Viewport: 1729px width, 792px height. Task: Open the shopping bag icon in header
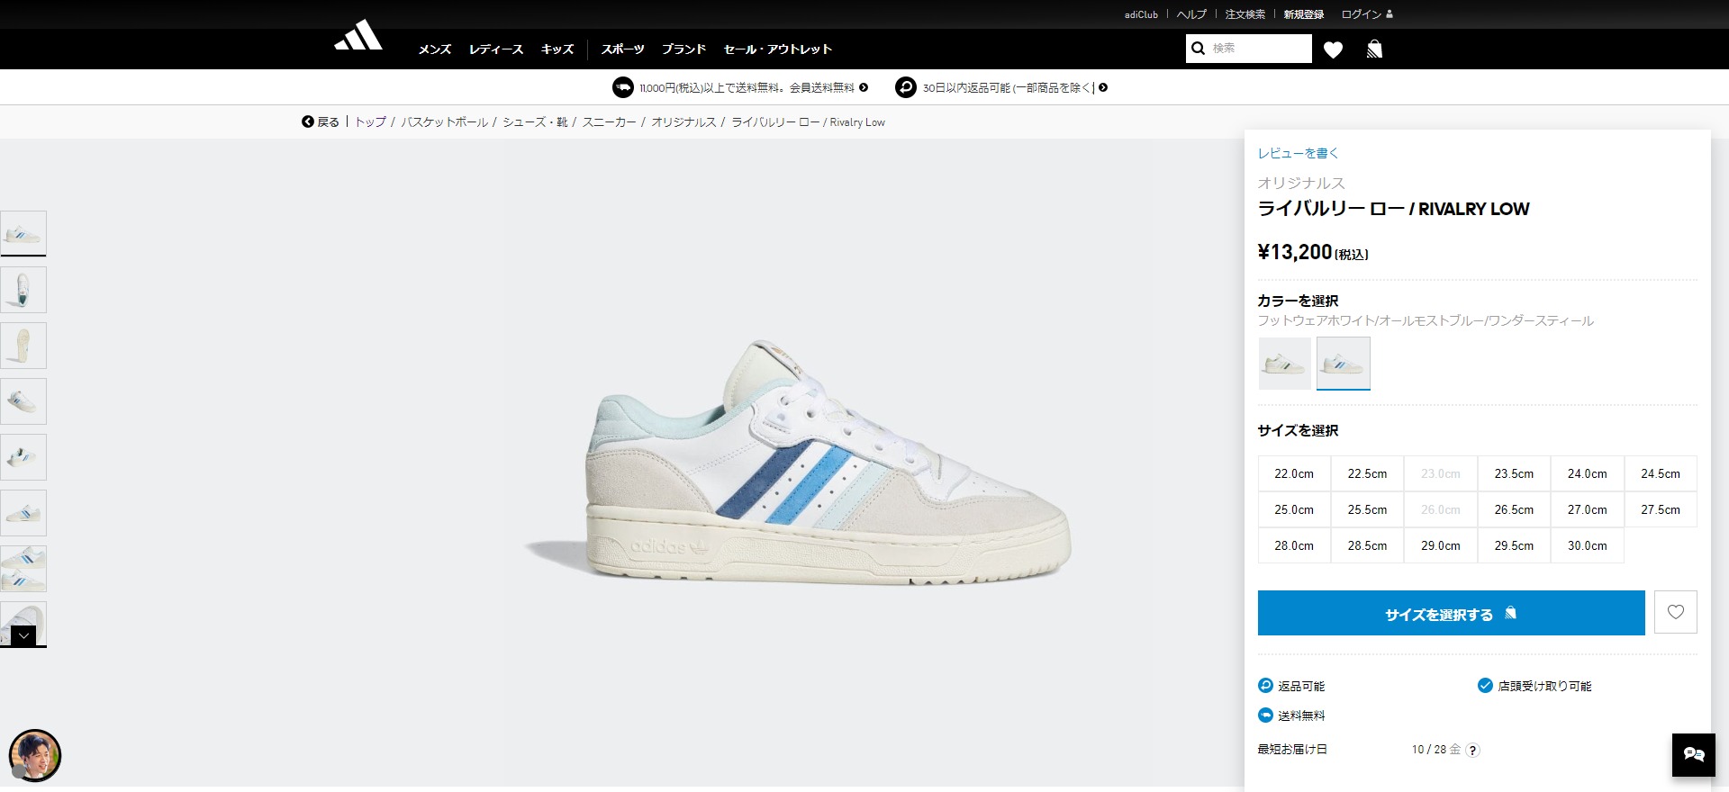click(x=1374, y=49)
